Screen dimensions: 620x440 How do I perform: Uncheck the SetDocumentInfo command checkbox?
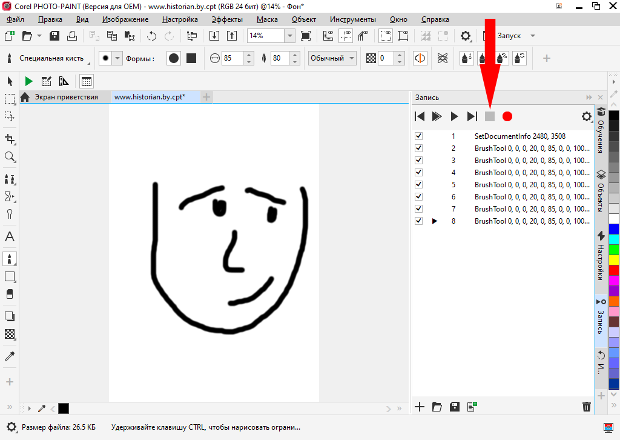pos(418,136)
